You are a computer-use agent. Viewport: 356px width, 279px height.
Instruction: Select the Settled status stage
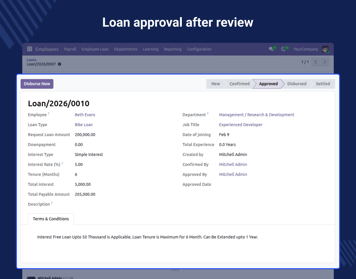pyautogui.click(x=323, y=84)
